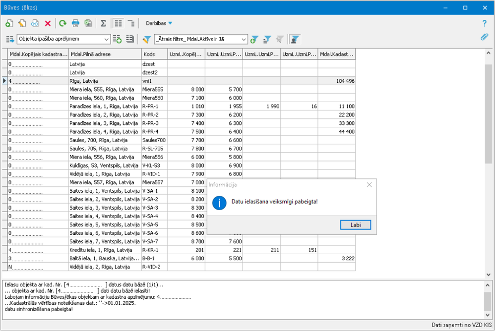Print the list with printer icon
495x331 pixels.
click(75, 23)
